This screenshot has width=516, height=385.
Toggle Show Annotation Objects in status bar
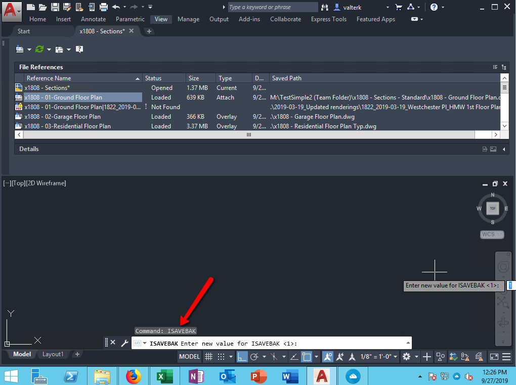(x=327, y=357)
